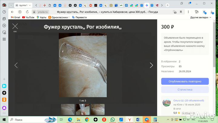Open Calculator from taskbar
The height and width of the screenshot is (123, 218).
click(x=155, y=120)
